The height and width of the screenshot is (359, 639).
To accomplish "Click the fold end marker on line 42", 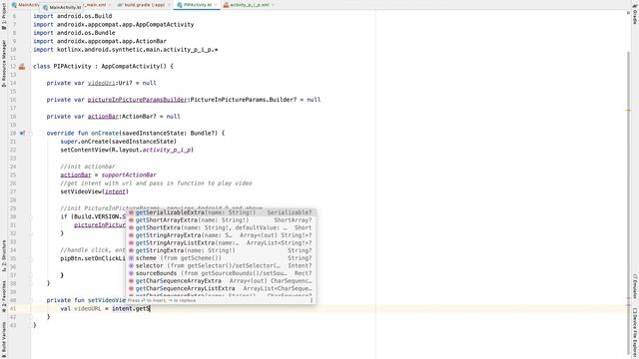I will click(x=31, y=317).
